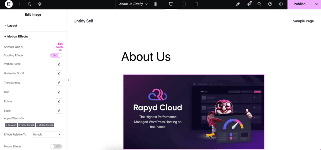
Task: Switch to Tablet preview mode
Action: pyautogui.click(x=184, y=4)
